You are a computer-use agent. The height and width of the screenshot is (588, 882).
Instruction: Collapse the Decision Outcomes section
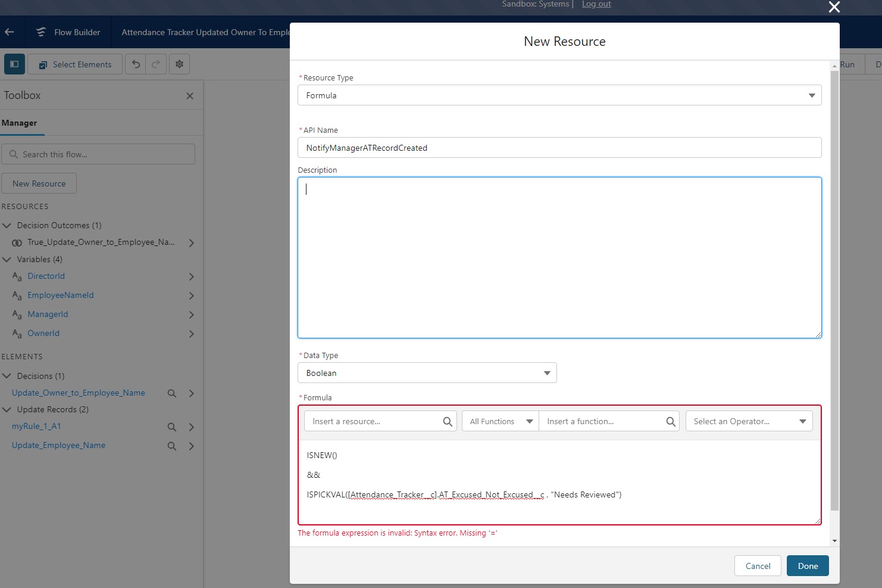(7, 226)
